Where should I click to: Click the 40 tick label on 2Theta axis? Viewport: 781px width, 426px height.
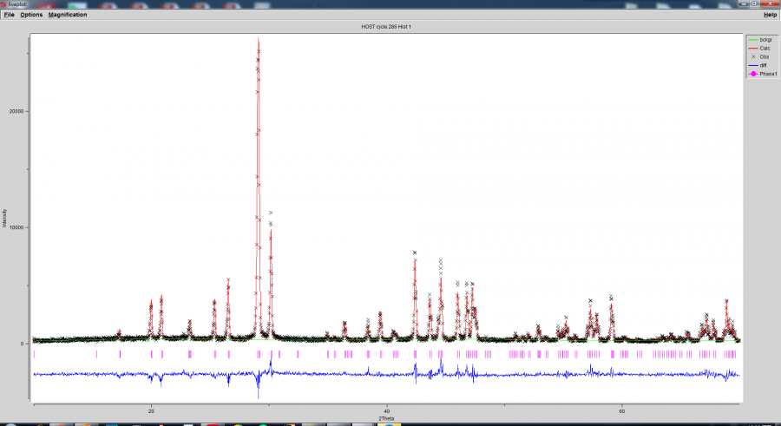point(386,410)
